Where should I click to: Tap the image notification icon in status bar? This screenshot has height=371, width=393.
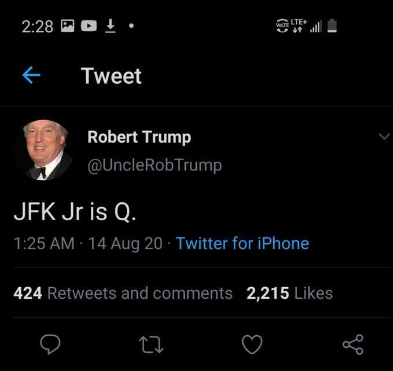pos(68,27)
